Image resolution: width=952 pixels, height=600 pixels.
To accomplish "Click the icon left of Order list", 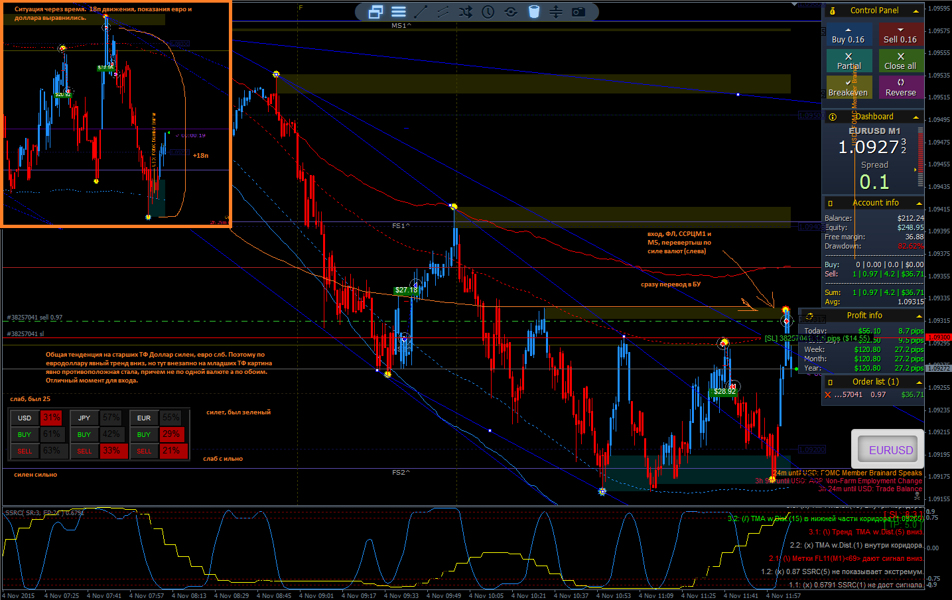I will (830, 382).
